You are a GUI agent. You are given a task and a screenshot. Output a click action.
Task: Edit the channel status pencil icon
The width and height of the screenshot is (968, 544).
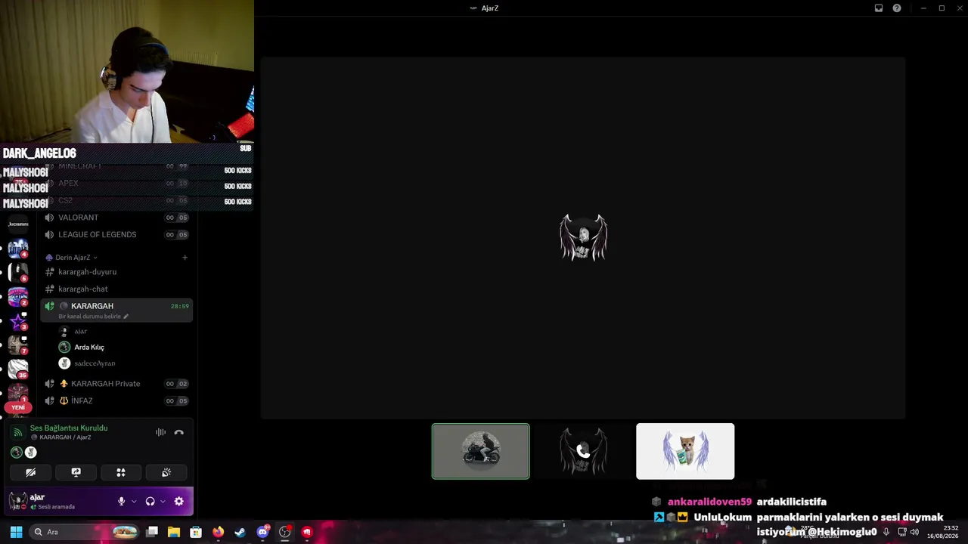[x=126, y=317]
